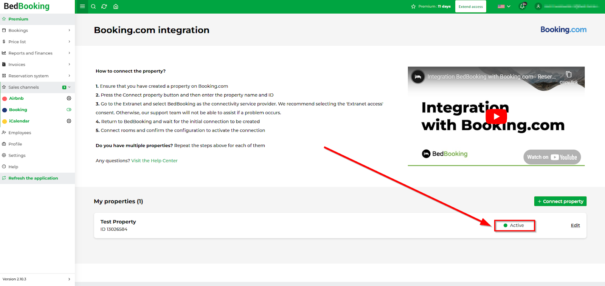The height and width of the screenshot is (286, 605).
Task: Click the Settings gear icon in the sidebar
Action: click(4, 155)
